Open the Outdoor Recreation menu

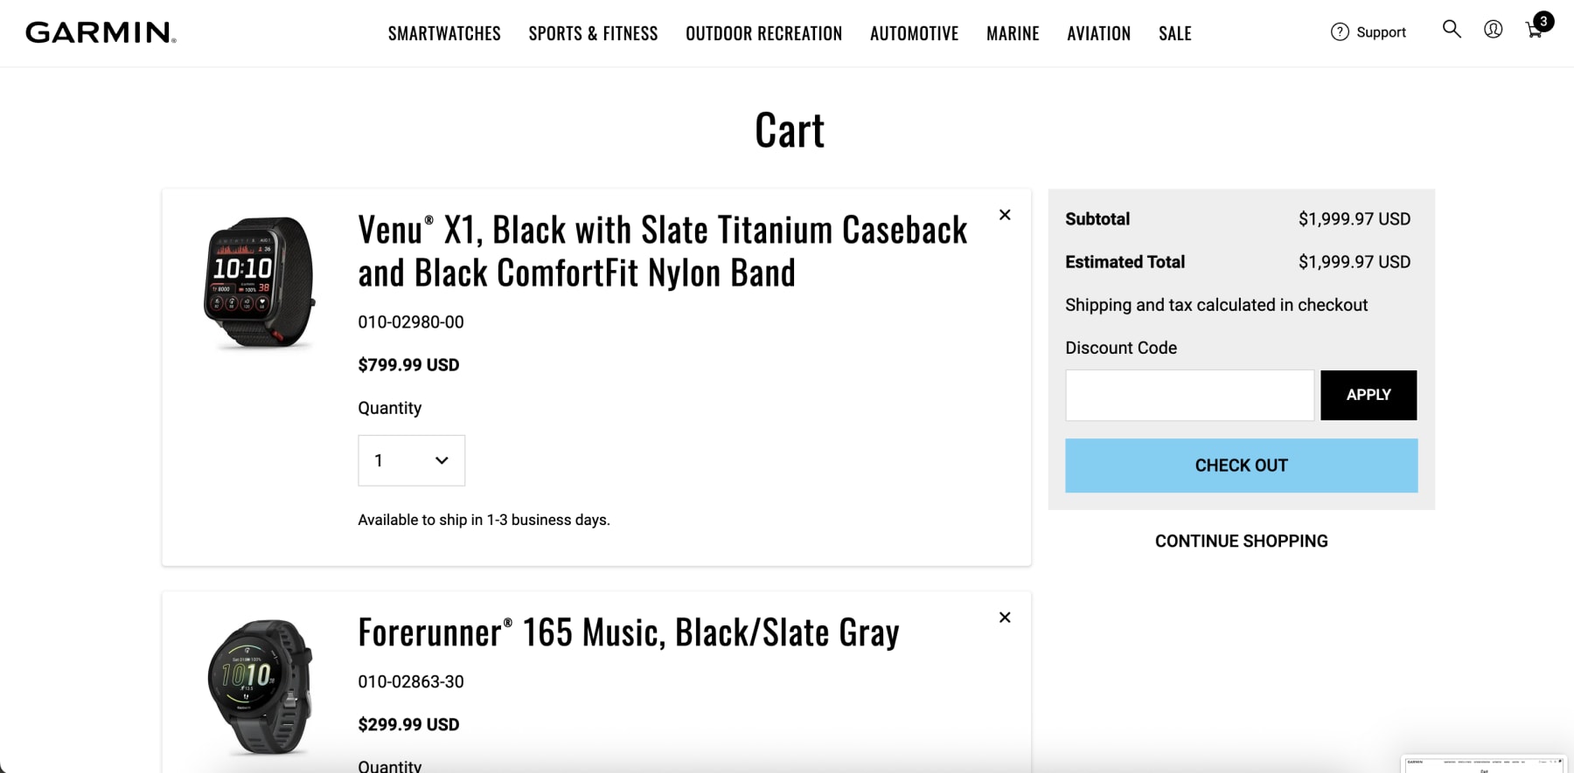click(x=763, y=33)
